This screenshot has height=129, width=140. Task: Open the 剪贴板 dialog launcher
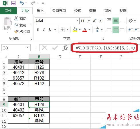(x=31, y=39)
